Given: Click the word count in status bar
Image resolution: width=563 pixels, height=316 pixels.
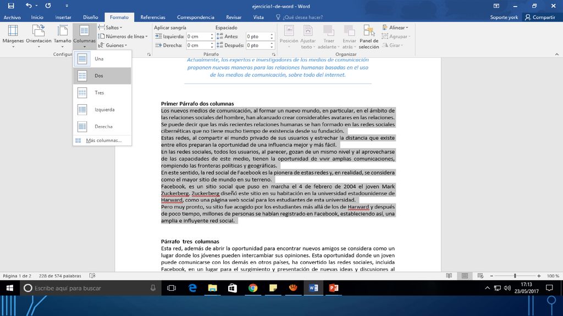Looking at the screenshot, I should point(60,276).
